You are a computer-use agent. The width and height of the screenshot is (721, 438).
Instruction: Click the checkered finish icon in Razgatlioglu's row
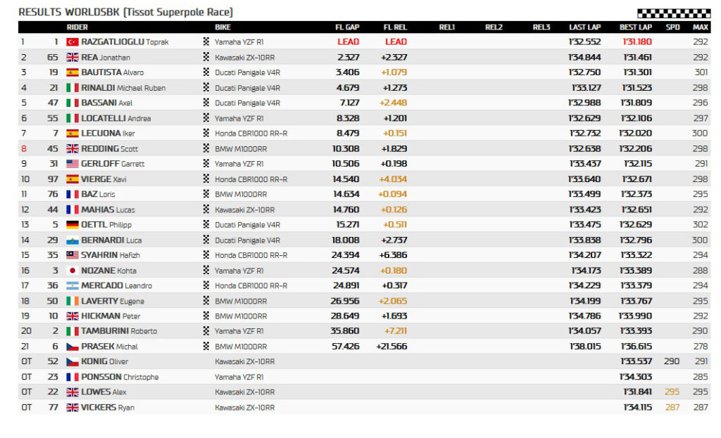coord(206,41)
